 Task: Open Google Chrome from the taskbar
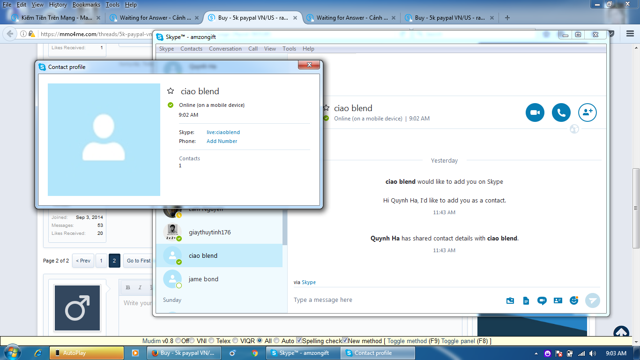click(255, 353)
